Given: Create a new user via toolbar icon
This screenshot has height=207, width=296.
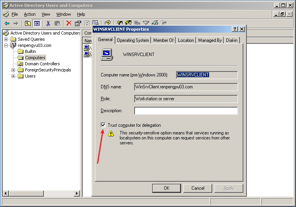Looking at the screenshot, I should (120, 23).
